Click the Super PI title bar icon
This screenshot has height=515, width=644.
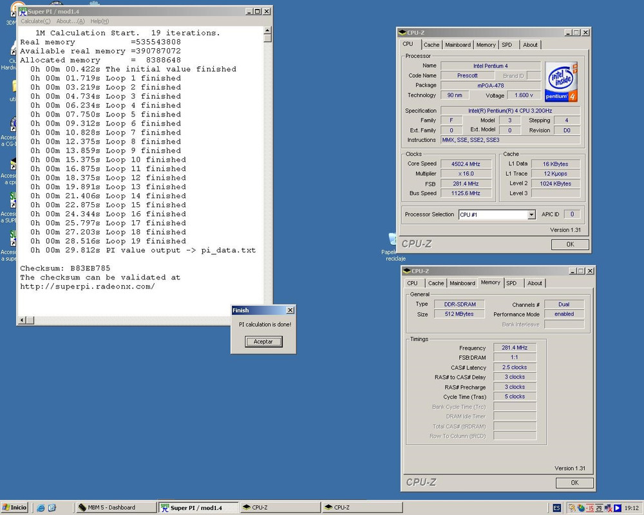[x=23, y=11]
